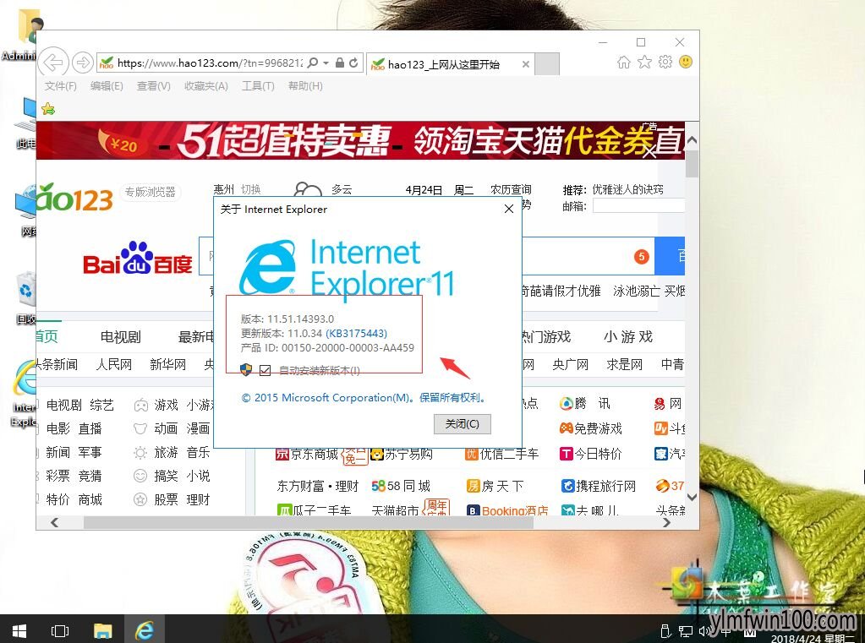
Task: Click the volume speaker tray icon
Action: click(703, 631)
